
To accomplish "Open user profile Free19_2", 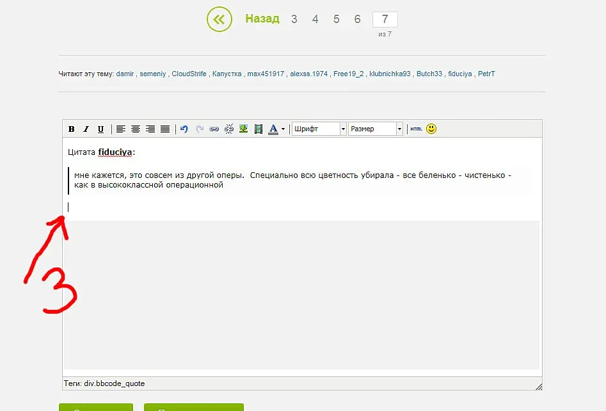I will tap(349, 74).
